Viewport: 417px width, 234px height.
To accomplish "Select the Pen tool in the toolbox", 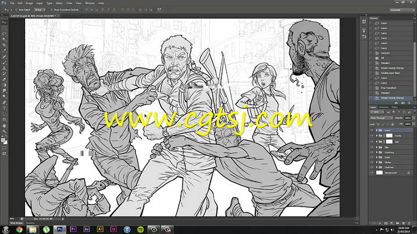I will pyautogui.click(x=4, y=103).
